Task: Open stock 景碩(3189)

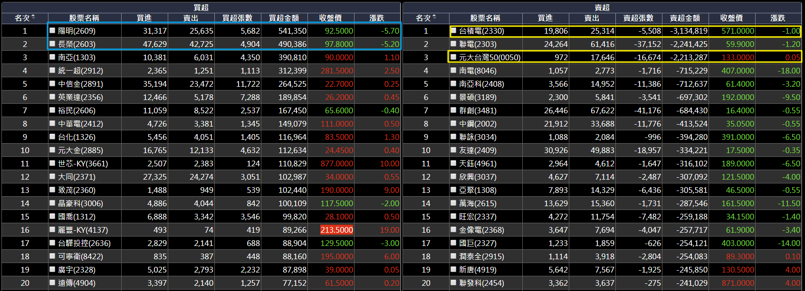Action: click(x=478, y=97)
